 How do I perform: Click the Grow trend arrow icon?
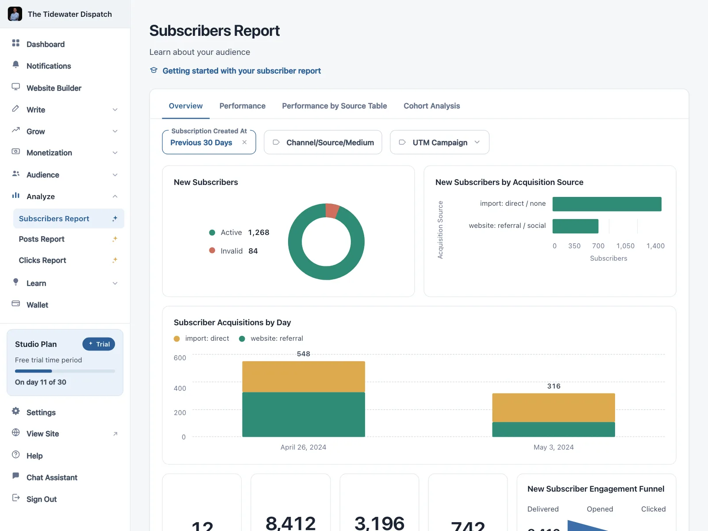(16, 130)
